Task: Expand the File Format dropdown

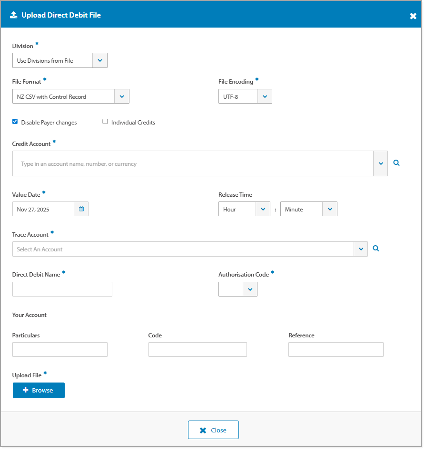Action: [x=122, y=96]
